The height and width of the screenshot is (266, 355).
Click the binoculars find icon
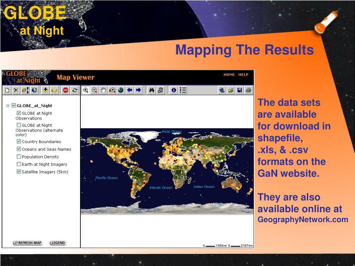(x=151, y=90)
